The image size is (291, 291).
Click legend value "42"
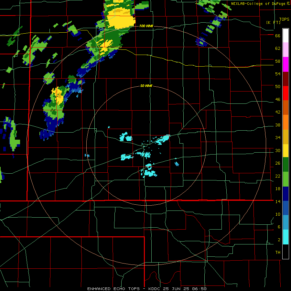coord(278,112)
